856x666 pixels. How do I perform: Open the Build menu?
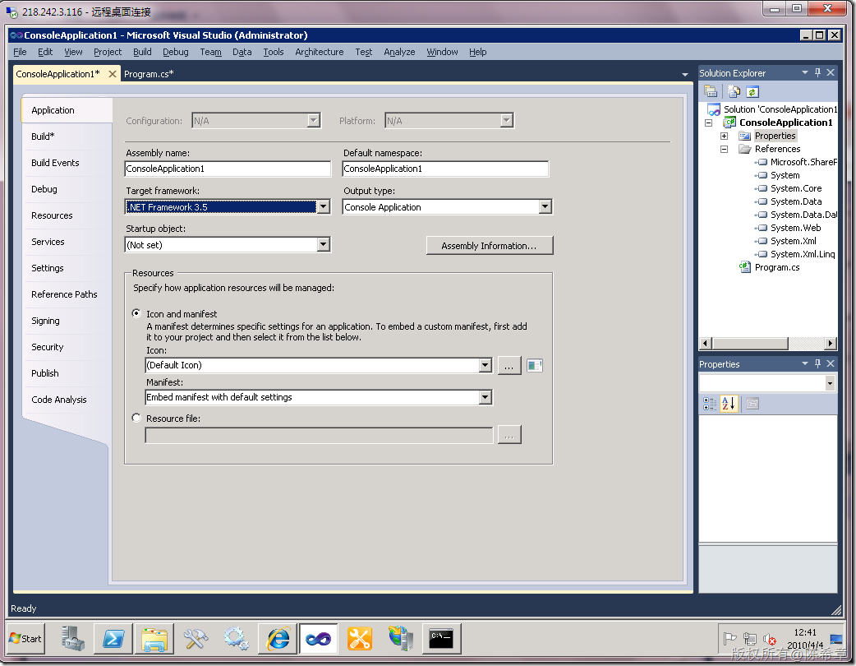(142, 52)
